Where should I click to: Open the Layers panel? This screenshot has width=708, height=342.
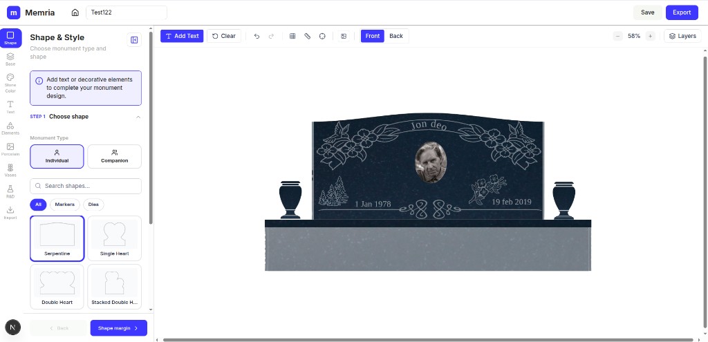tap(682, 36)
